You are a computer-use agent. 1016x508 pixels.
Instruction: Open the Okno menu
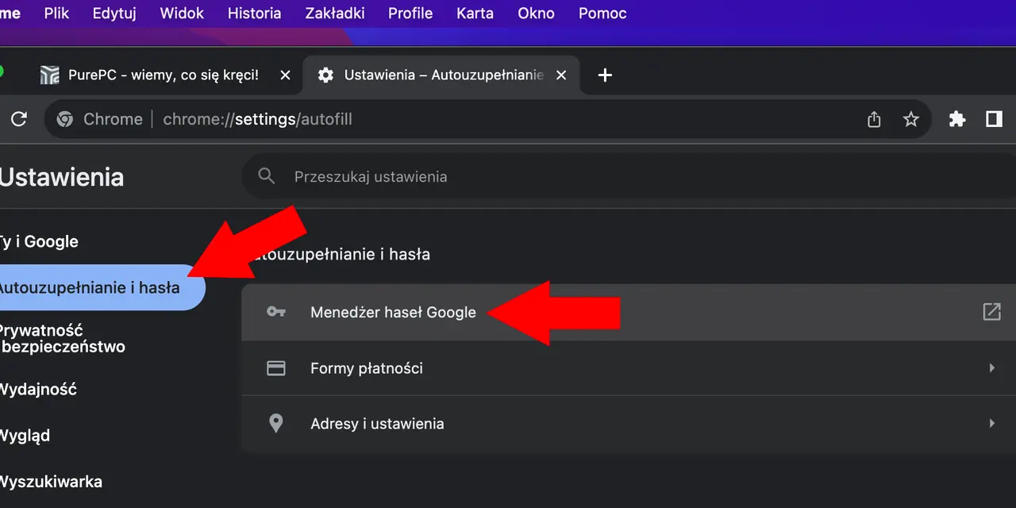(536, 13)
